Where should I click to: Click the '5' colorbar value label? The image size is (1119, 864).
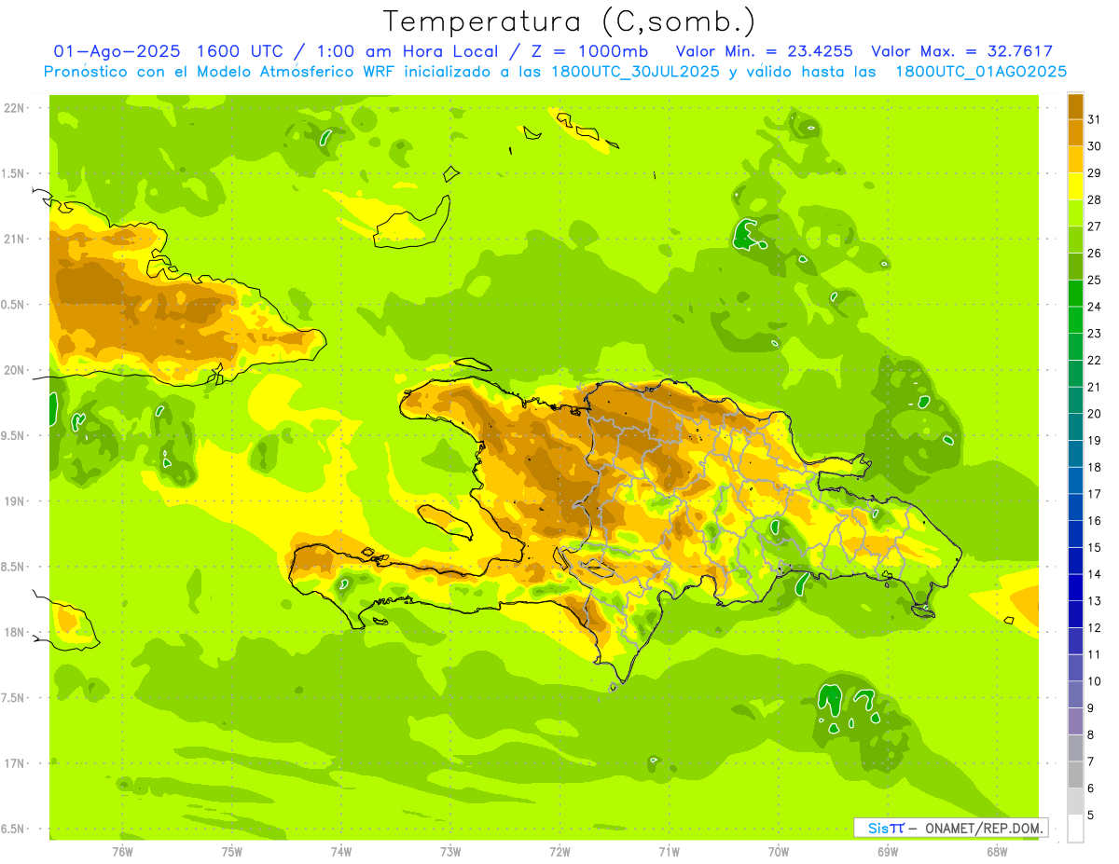click(x=1091, y=815)
